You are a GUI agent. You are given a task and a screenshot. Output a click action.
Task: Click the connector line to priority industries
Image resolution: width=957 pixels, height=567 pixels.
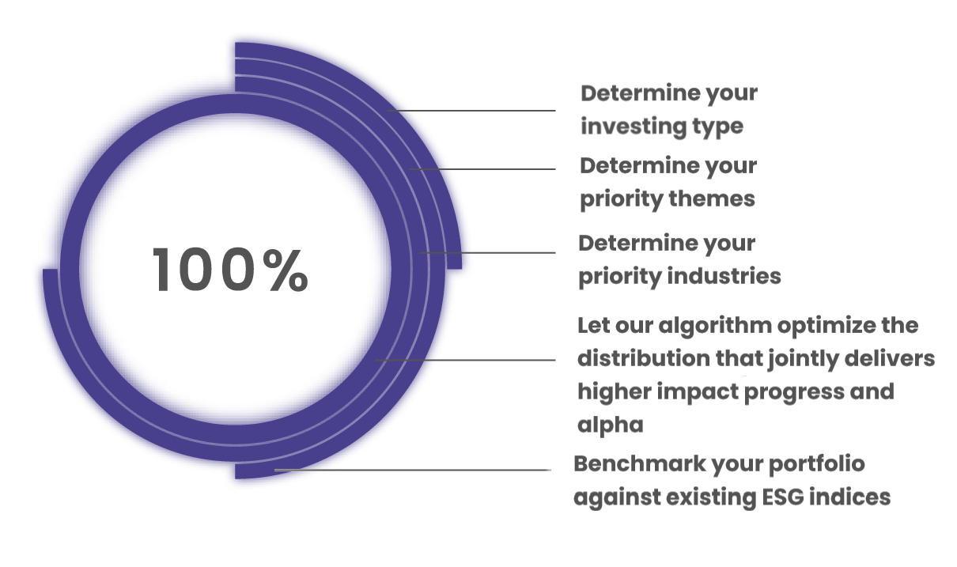pyautogui.click(x=488, y=253)
